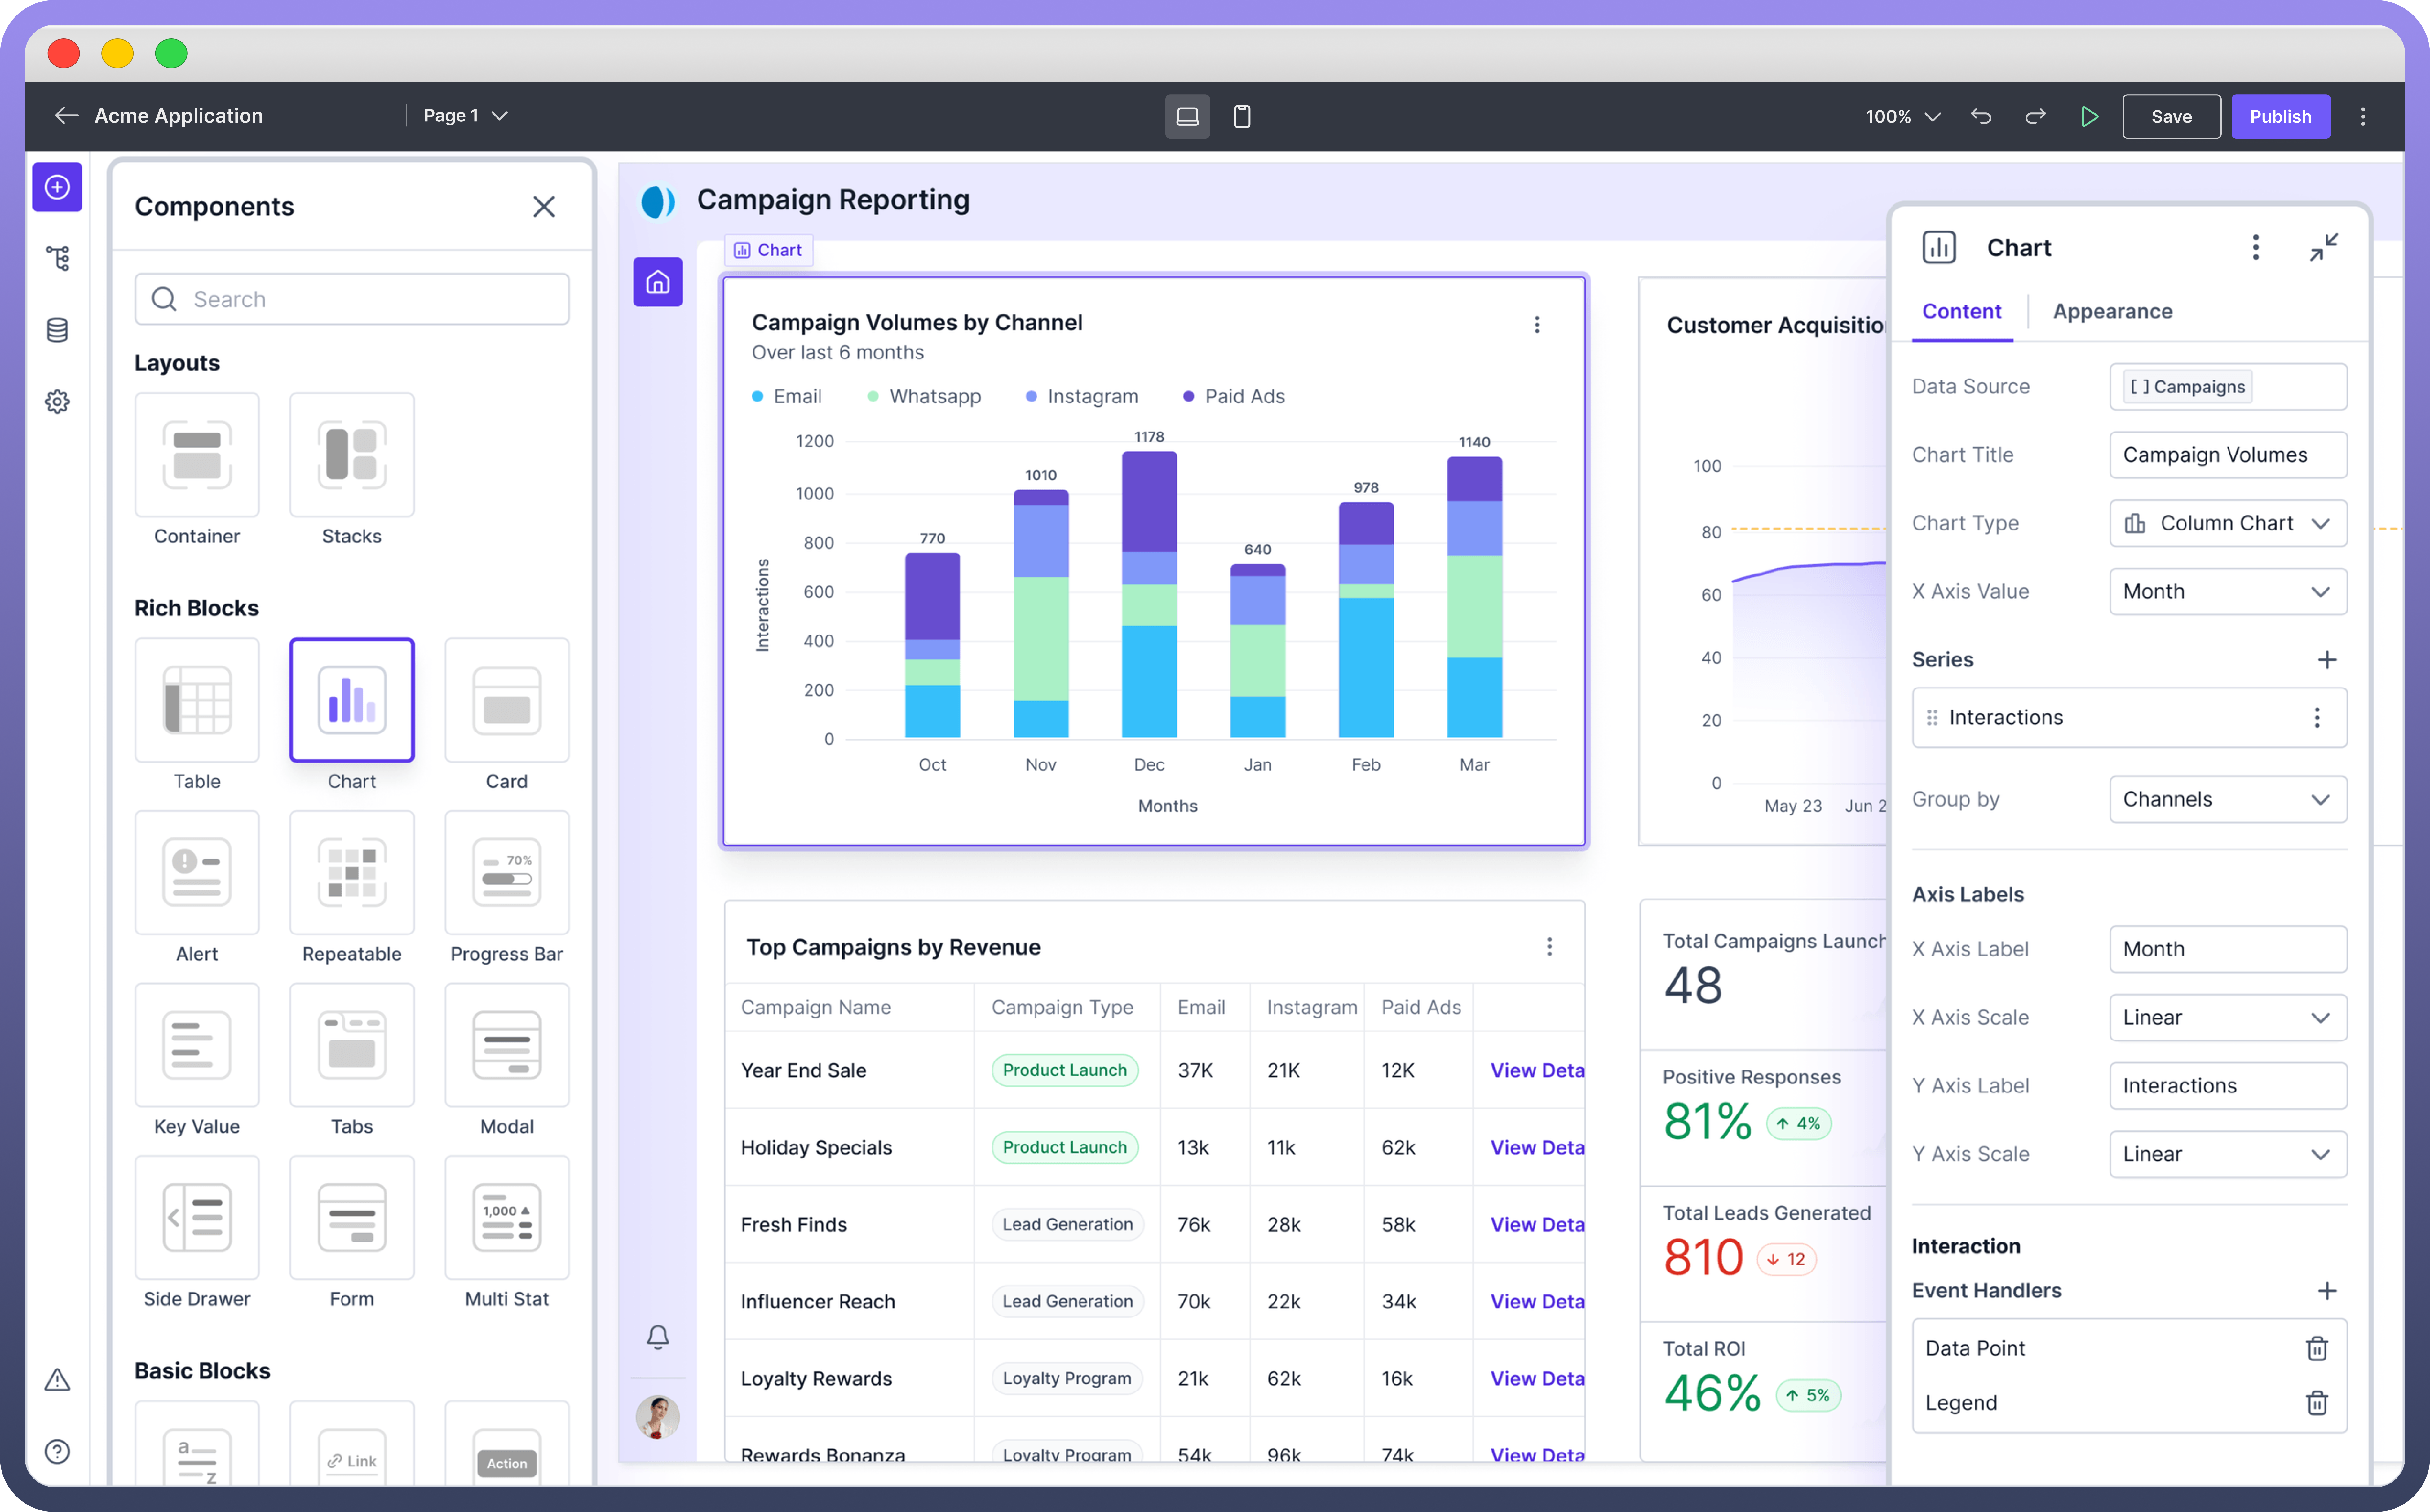Image resolution: width=2430 pixels, height=1512 pixels.
Task: Open the Page 1 dropdown
Action: pos(466,116)
